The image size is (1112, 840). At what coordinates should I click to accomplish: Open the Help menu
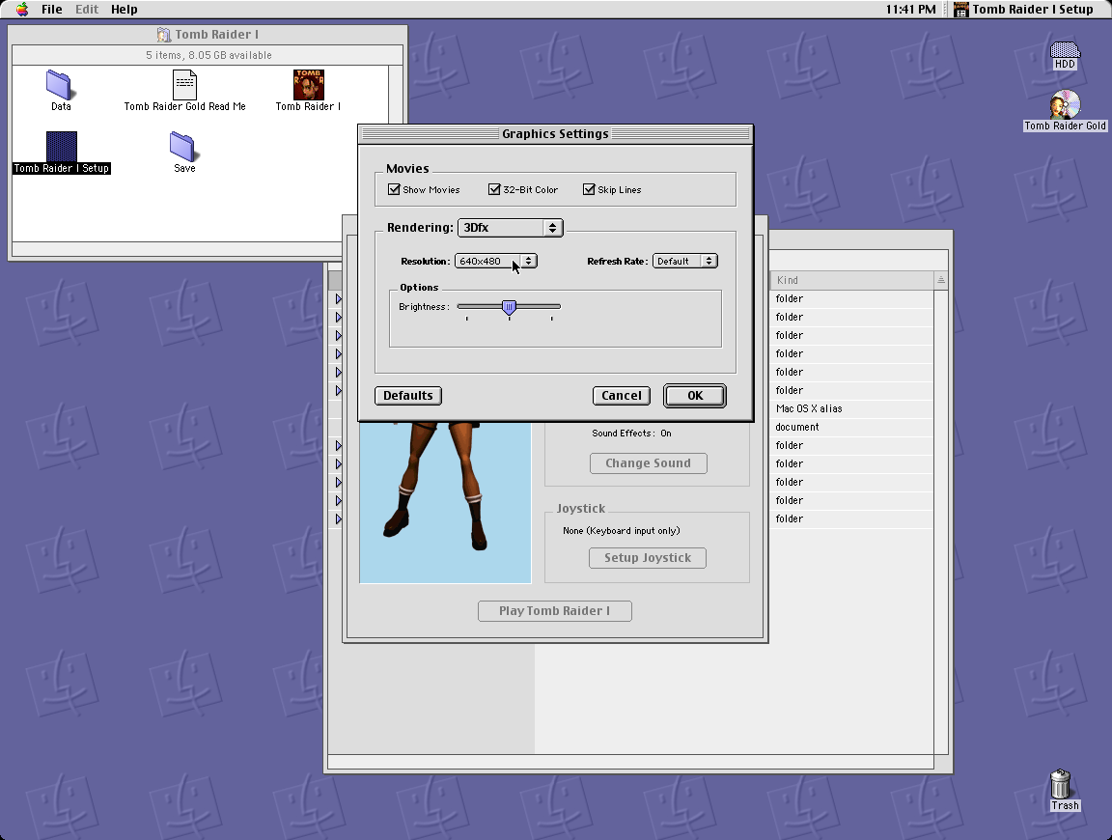[125, 10]
